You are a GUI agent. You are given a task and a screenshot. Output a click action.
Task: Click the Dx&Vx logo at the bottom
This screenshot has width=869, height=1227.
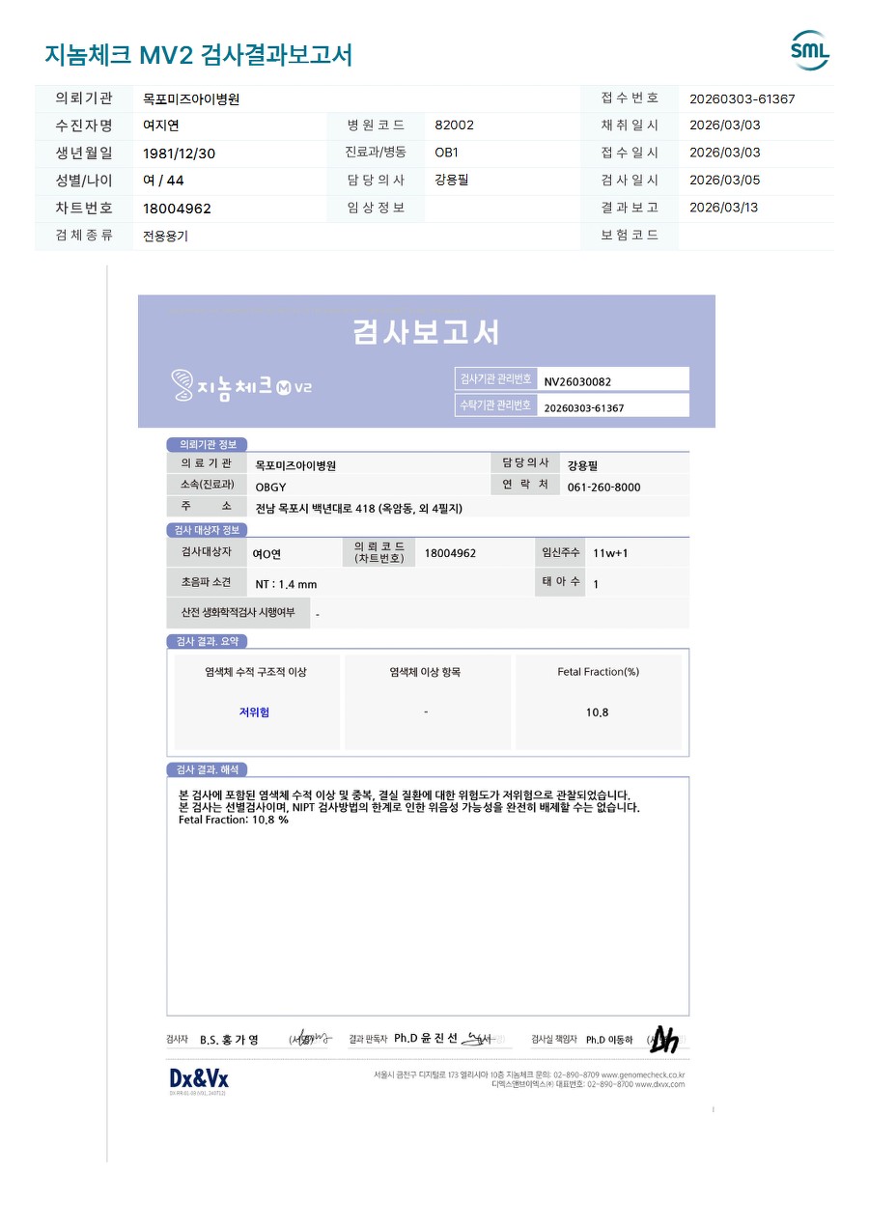(x=199, y=1079)
